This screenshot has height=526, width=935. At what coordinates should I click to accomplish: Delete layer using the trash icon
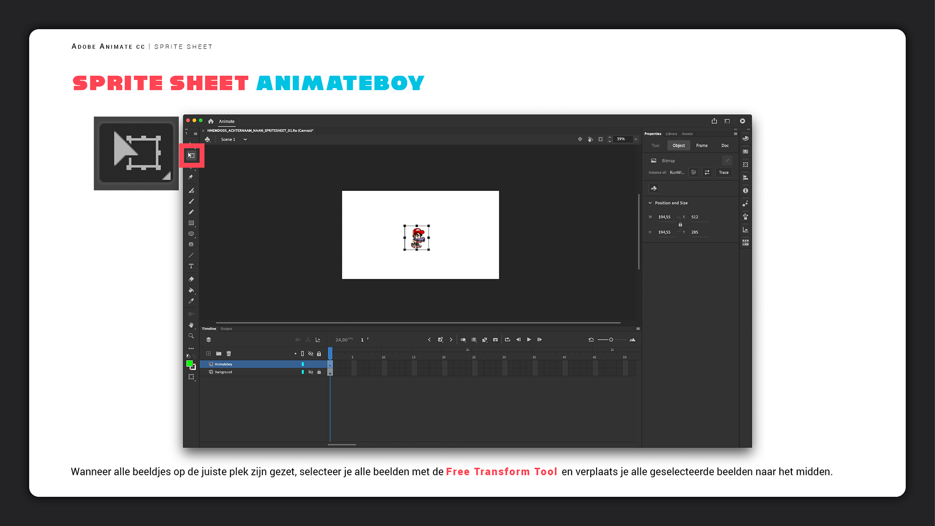229,354
